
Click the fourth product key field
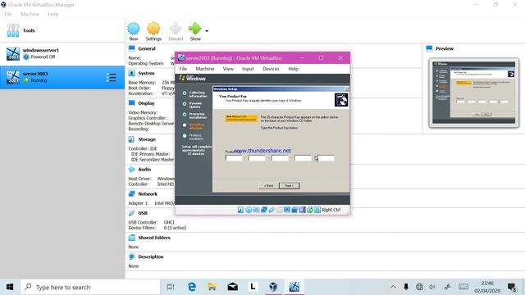303,158
